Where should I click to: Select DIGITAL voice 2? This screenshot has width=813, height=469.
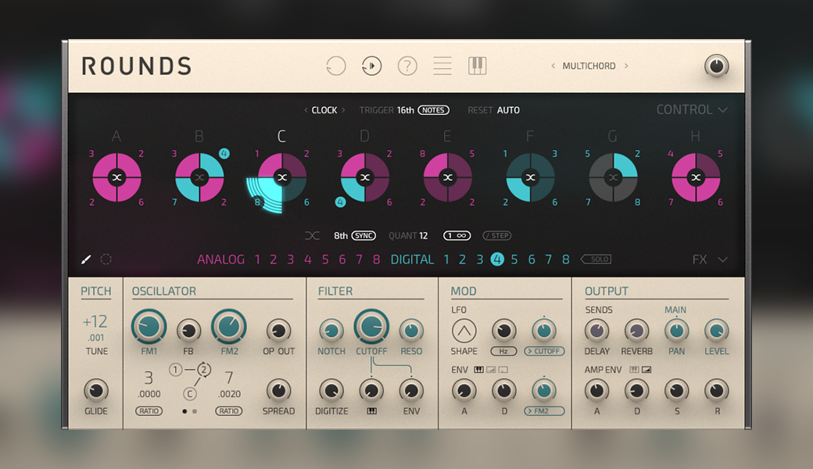pyautogui.click(x=462, y=259)
